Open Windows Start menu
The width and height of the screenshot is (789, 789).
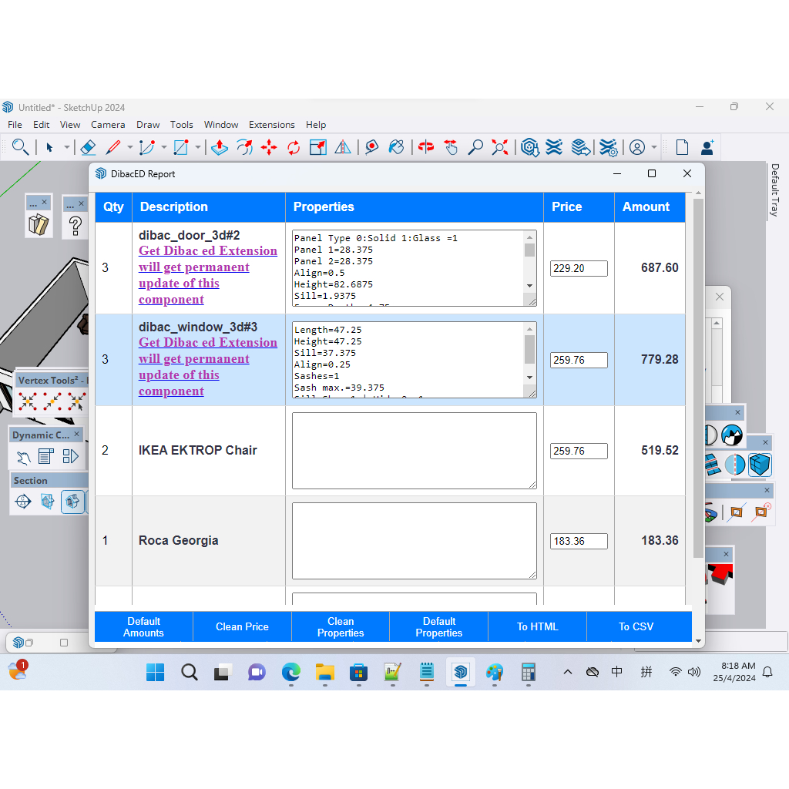[155, 672]
